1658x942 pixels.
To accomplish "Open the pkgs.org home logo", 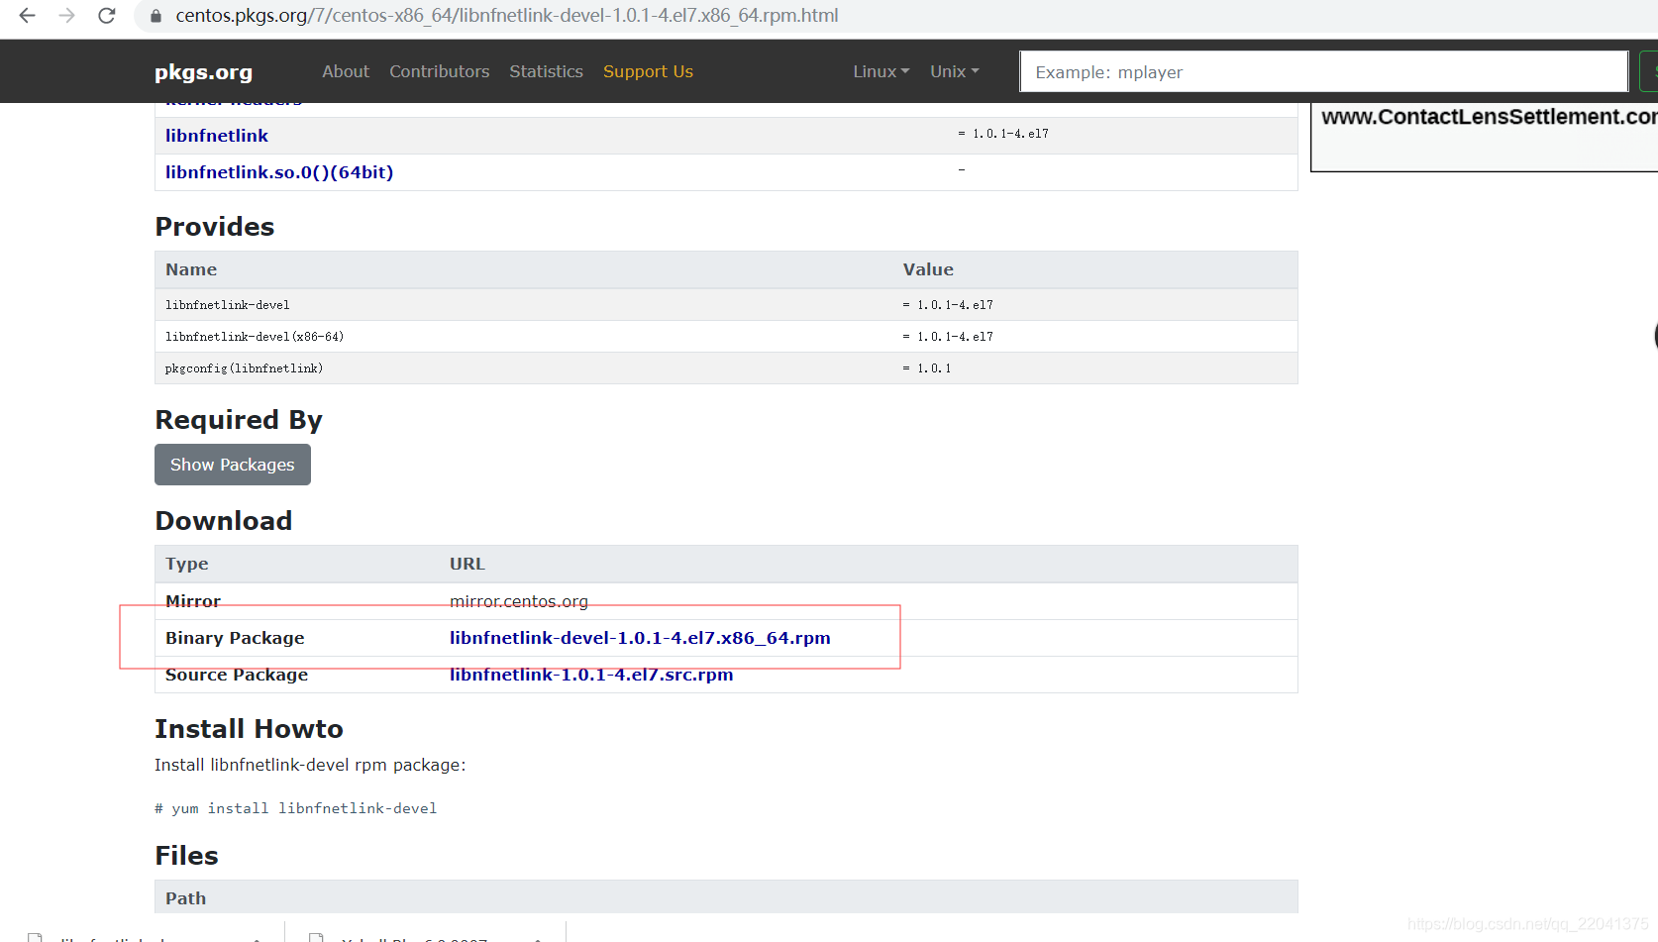I will [203, 72].
